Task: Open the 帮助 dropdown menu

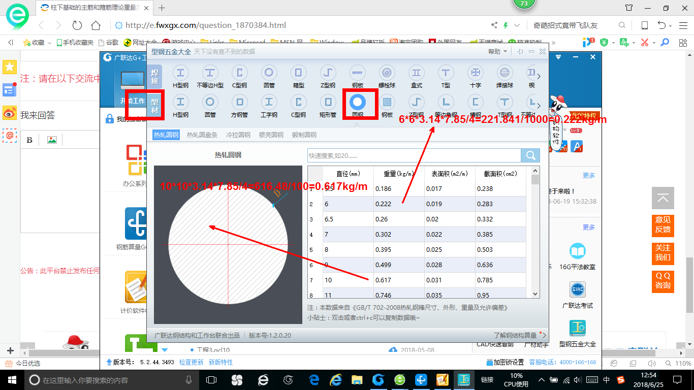Action: click(497, 51)
